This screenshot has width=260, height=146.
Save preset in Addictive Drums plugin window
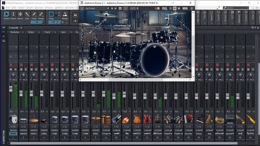click(120, 8)
